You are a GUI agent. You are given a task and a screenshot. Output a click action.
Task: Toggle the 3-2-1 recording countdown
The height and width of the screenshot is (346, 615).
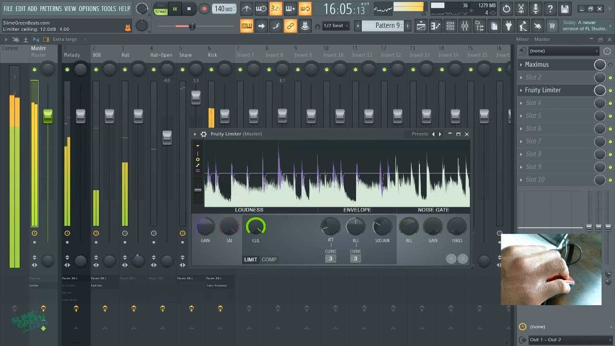(x=275, y=9)
